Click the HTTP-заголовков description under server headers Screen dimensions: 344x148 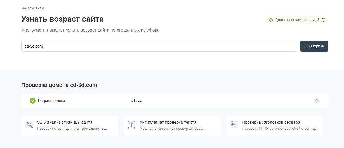click(x=280, y=129)
